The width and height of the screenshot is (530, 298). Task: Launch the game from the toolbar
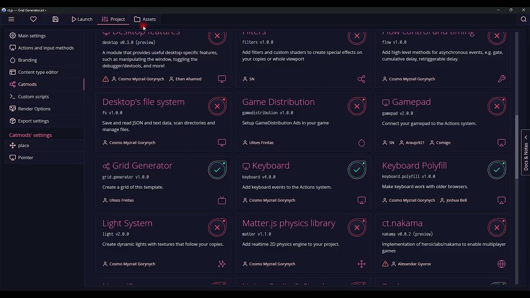click(82, 19)
